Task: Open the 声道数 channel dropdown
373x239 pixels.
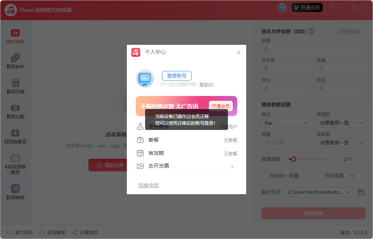Action: click(341, 122)
